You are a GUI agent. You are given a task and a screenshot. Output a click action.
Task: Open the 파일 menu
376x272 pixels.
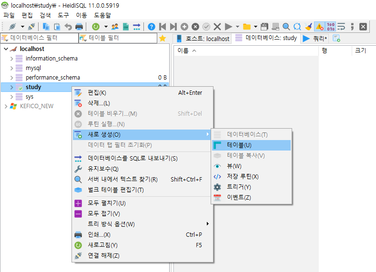(9, 15)
